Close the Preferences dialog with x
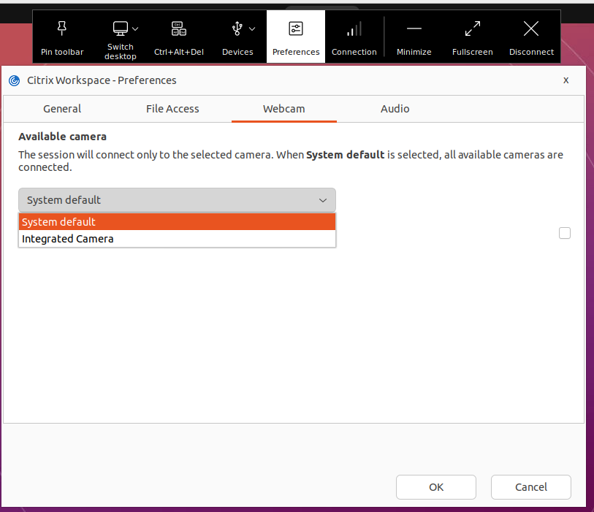The width and height of the screenshot is (594, 512). point(566,80)
